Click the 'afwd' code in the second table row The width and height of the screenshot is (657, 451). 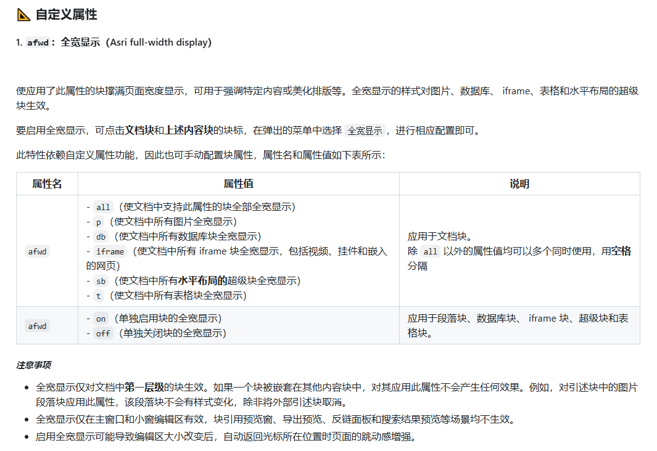click(x=37, y=326)
